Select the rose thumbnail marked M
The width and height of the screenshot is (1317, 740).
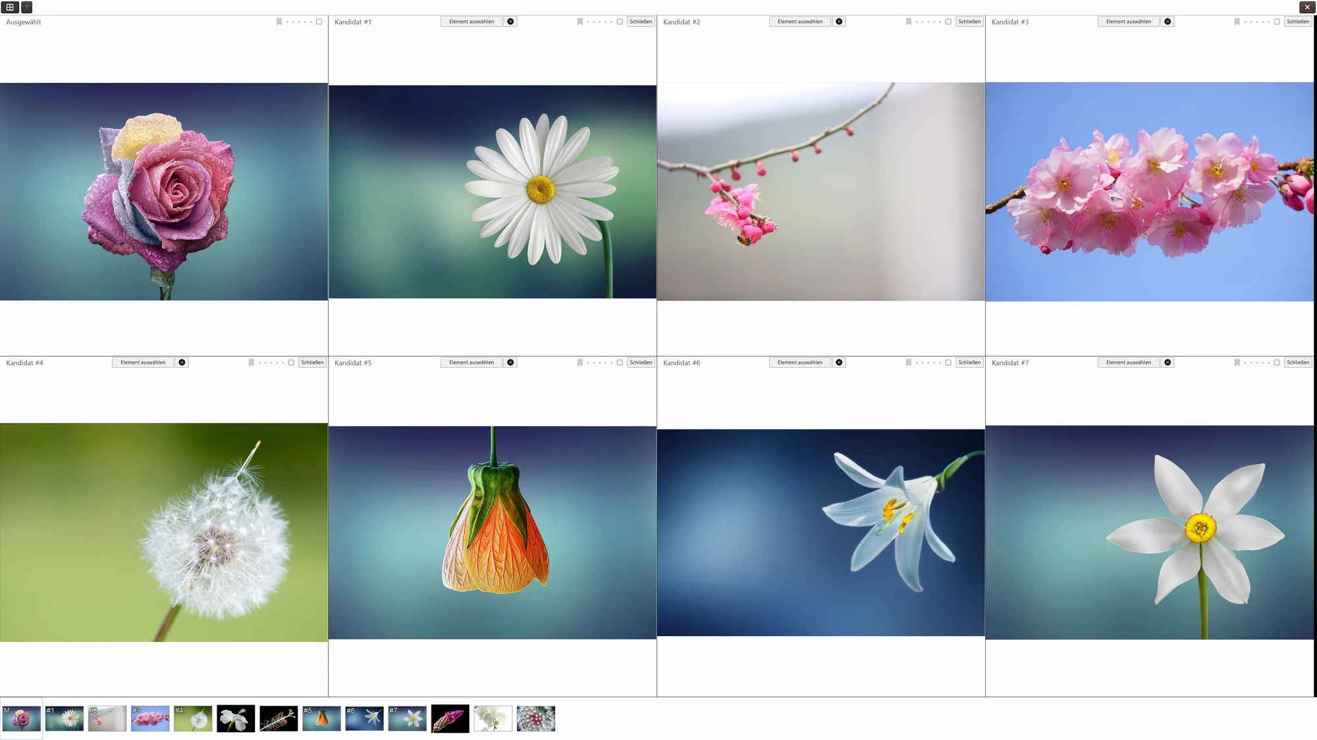pyautogui.click(x=22, y=719)
